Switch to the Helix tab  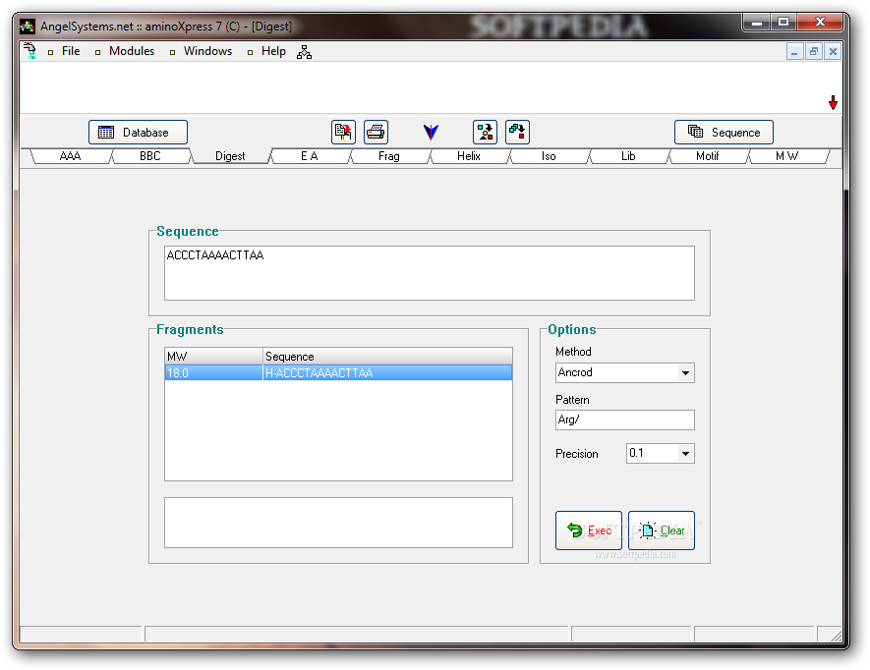(469, 156)
